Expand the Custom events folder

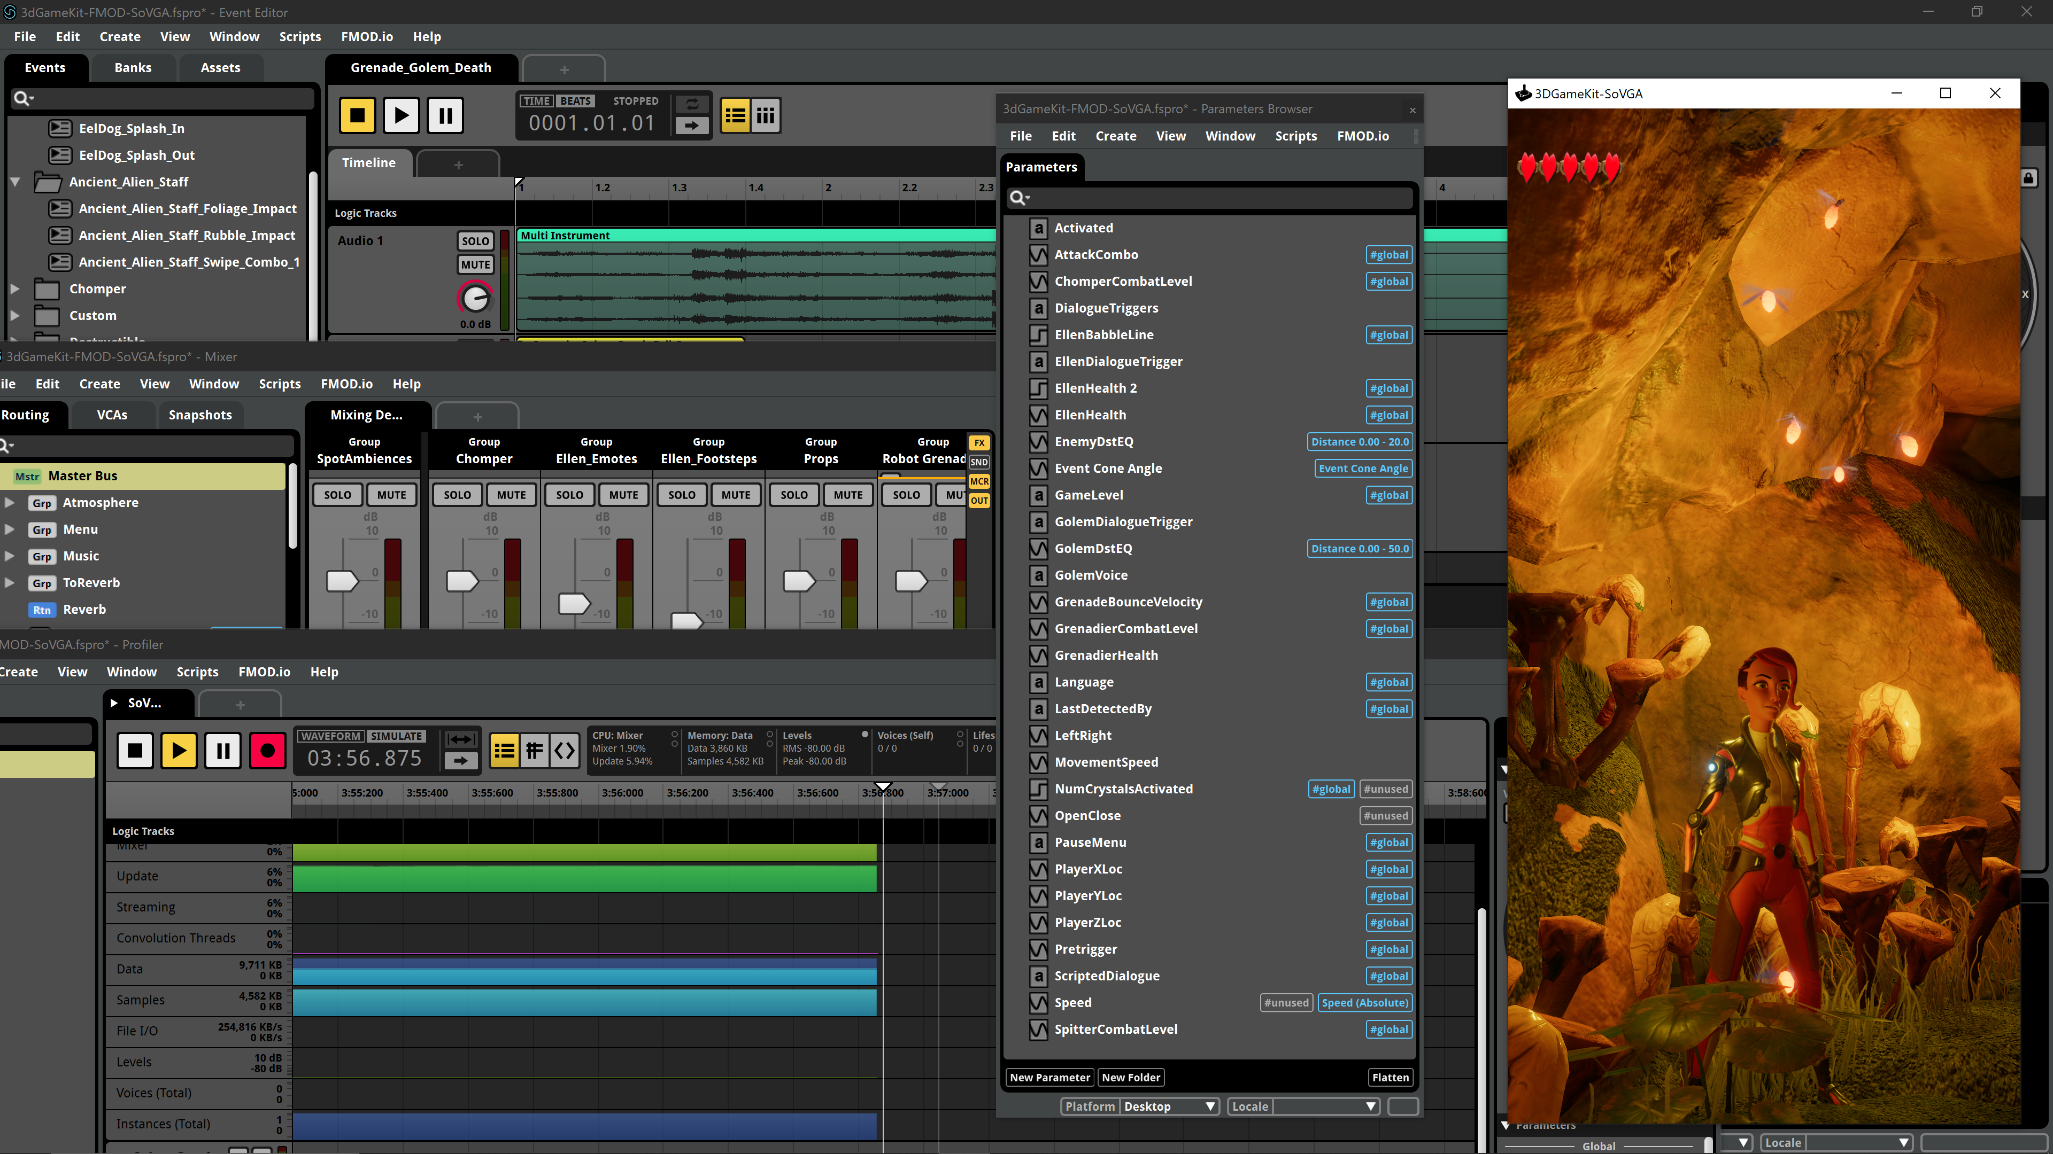[x=15, y=315]
